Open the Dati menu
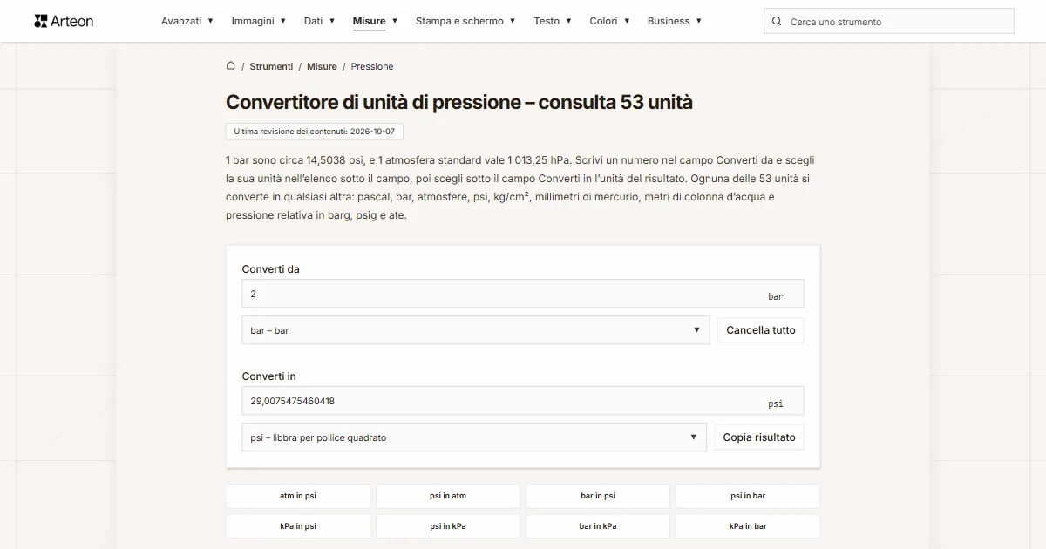Screen dimensions: 1046x549 click(x=320, y=21)
